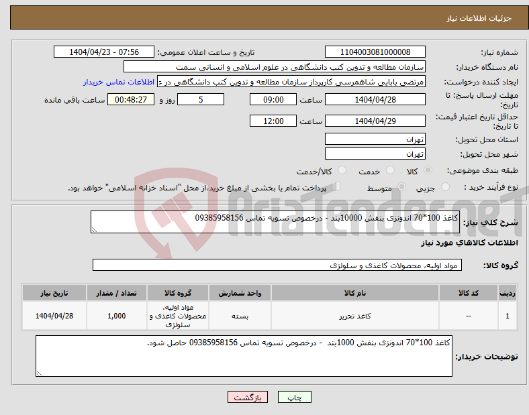The image size is (529, 415).
Task: Select the کالا/خدمت radio button
Action: point(342,170)
